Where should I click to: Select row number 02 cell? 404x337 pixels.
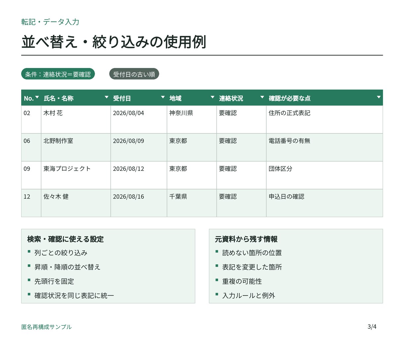[x=31, y=119]
